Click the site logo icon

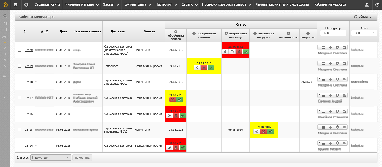[5, 5]
